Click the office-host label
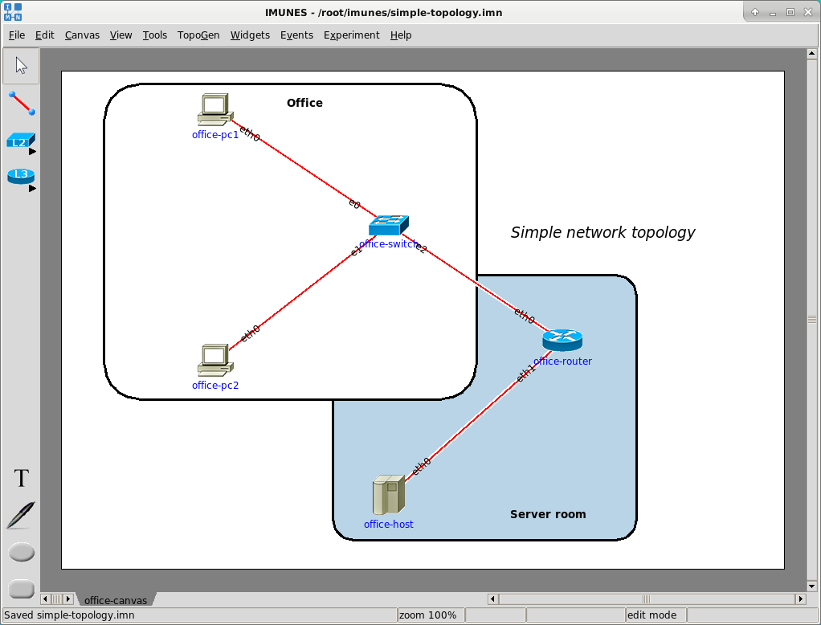Image resolution: width=821 pixels, height=625 pixels. [389, 524]
